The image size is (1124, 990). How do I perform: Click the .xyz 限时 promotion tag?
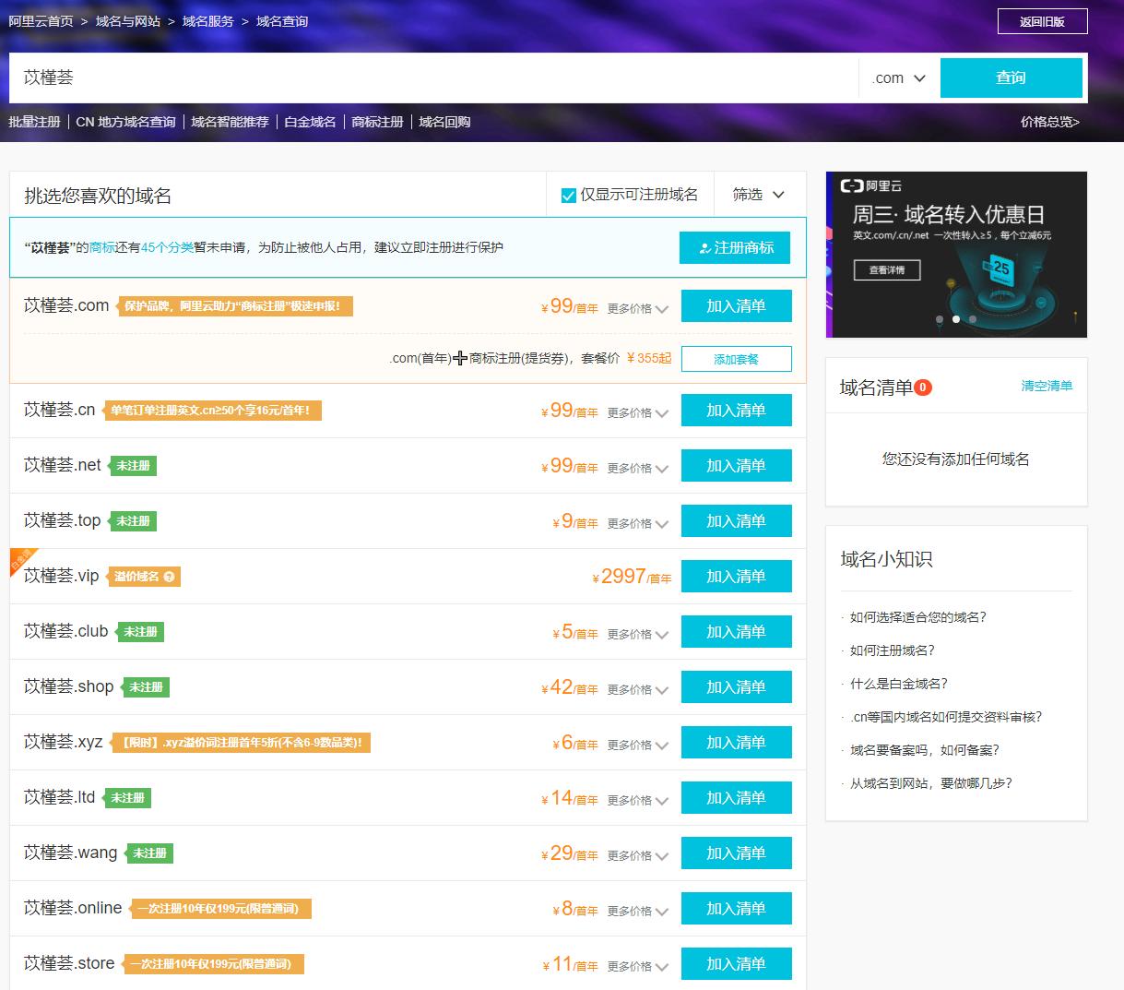point(239,743)
